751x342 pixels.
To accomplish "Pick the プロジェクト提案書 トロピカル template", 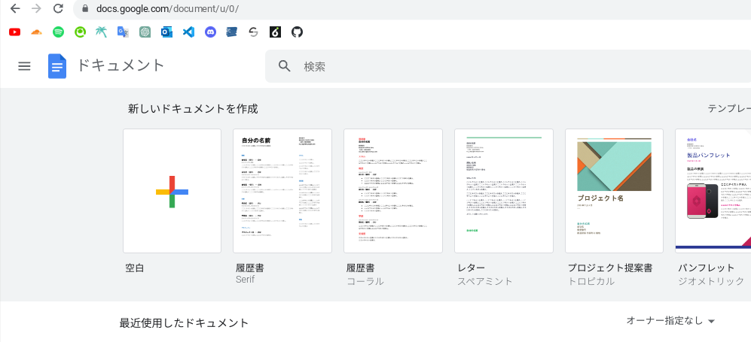I will pos(614,191).
